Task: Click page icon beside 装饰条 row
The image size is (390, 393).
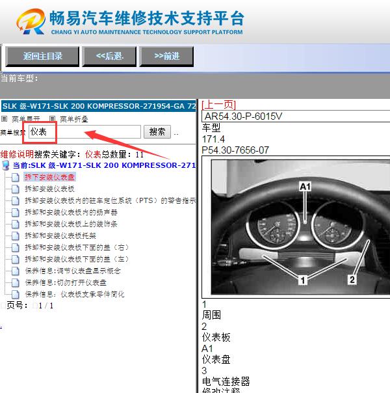Action: [15, 224]
